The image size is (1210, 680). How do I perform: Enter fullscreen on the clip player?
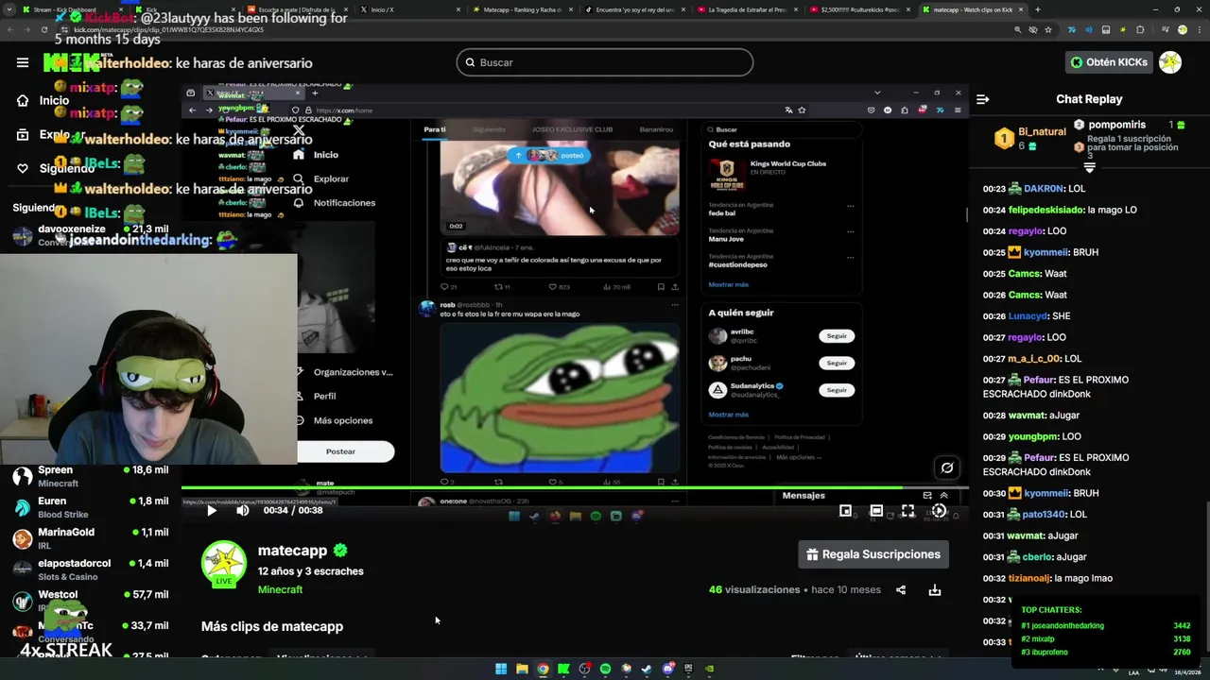pos(907,511)
